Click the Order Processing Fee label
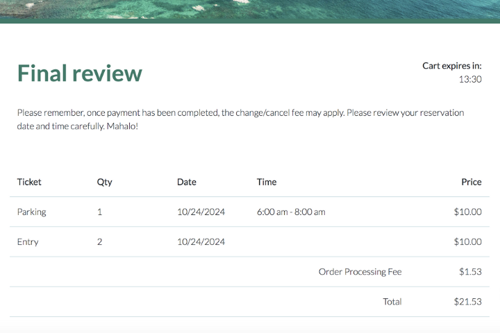 coord(360,272)
